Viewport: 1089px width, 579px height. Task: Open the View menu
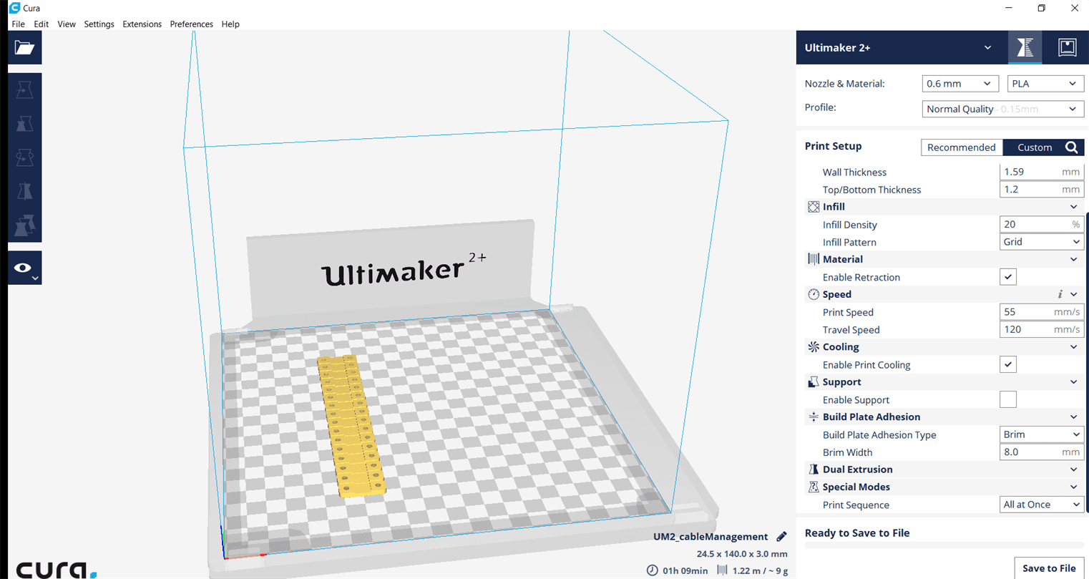(67, 24)
